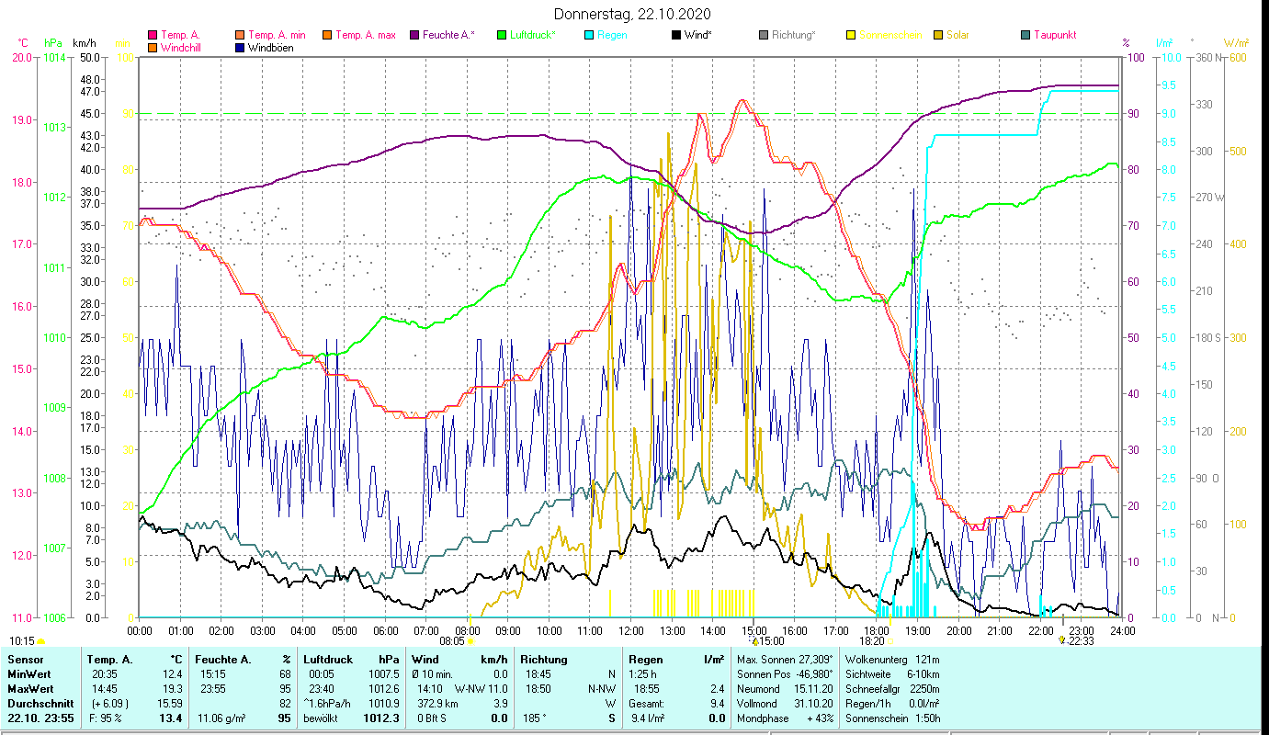Click the Luftdruck green legend swatch
Viewport: 1269px width, 735px height.
(x=501, y=35)
